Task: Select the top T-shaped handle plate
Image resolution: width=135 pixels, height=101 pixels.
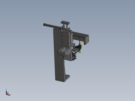Action: (65, 23)
